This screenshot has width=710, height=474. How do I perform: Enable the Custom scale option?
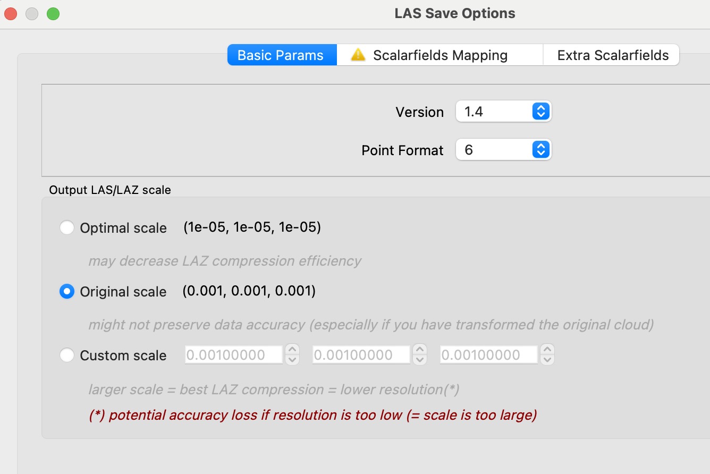tap(67, 355)
